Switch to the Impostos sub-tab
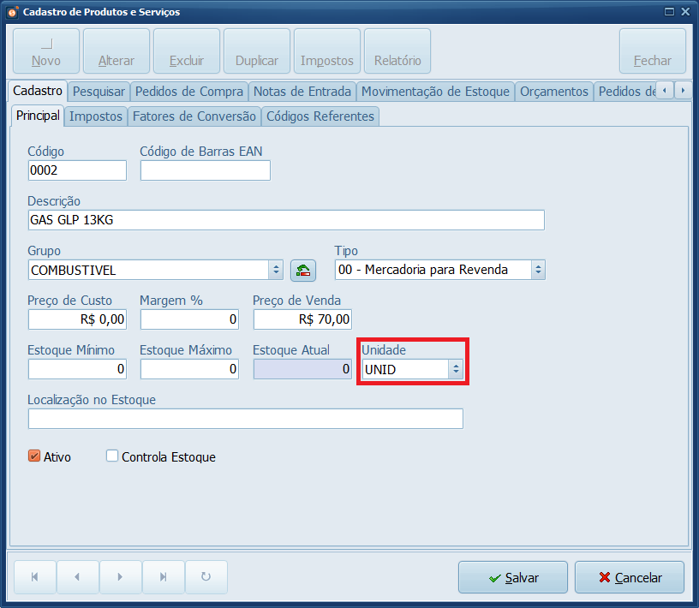The image size is (699, 608). pyautogui.click(x=96, y=116)
